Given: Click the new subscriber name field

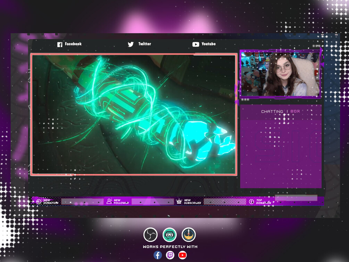Looking at the screenshot, I should point(225,202).
